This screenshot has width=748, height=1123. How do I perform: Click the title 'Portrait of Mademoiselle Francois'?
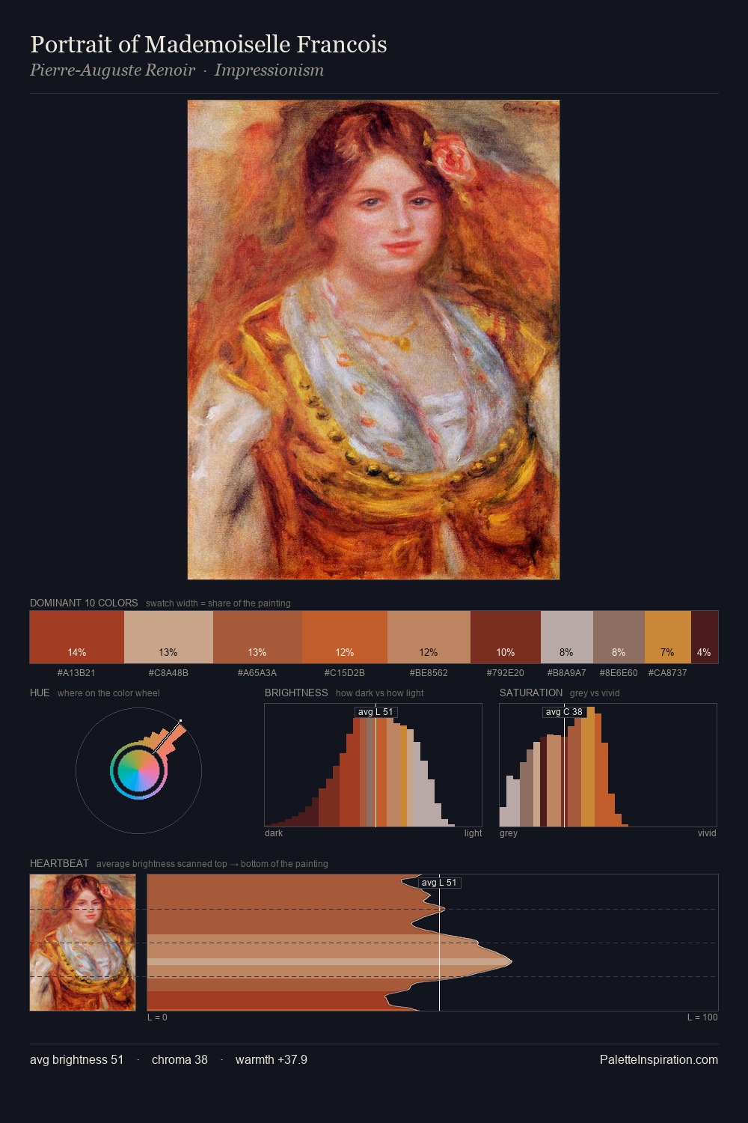coord(209,44)
